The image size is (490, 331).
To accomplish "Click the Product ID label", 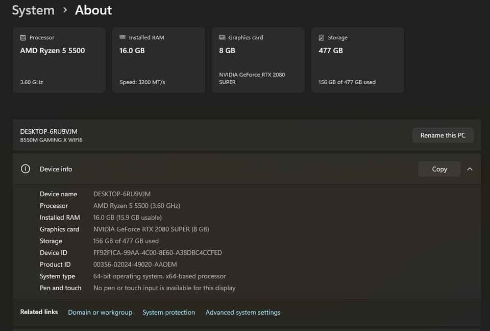I will pyautogui.click(x=55, y=265).
